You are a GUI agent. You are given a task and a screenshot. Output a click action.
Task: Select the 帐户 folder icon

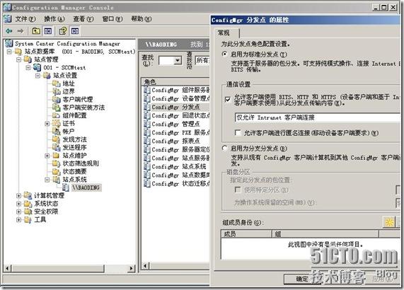click(x=56, y=132)
